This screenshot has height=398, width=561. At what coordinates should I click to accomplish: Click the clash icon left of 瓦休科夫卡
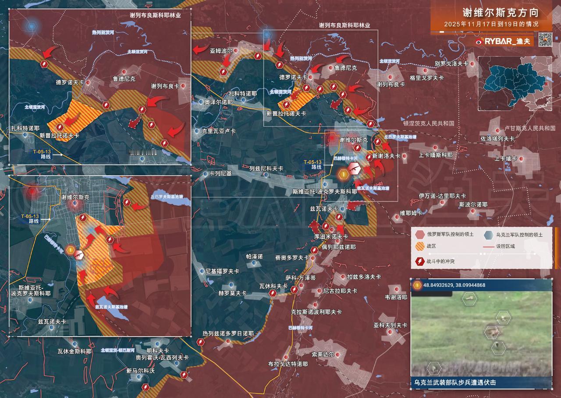coord(273,293)
